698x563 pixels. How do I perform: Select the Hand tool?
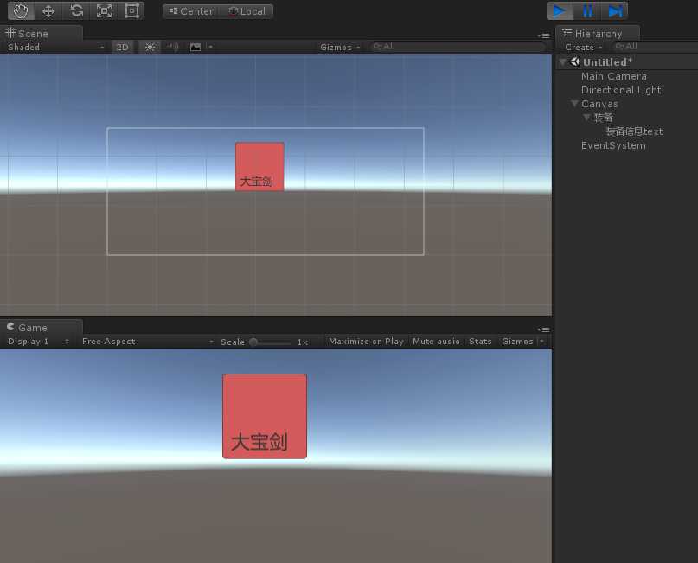tap(21, 11)
